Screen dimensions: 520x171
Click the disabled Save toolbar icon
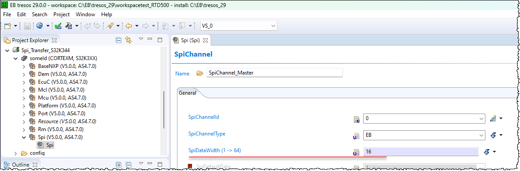click(x=28, y=26)
